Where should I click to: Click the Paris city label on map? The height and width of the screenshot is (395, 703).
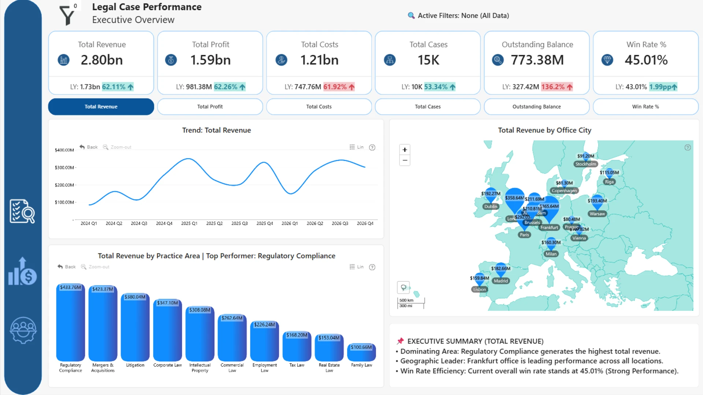point(524,235)
